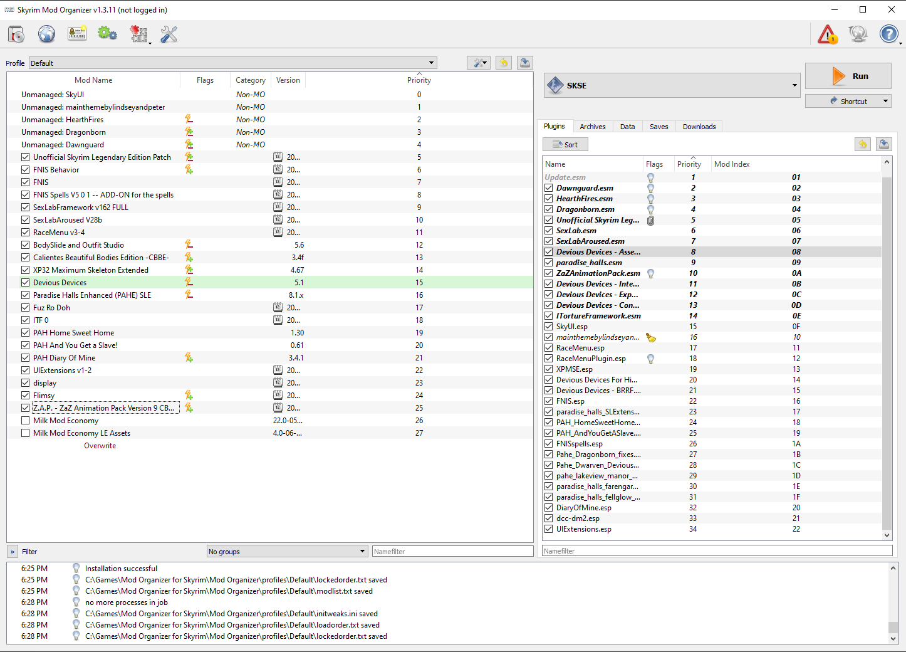Click the plugin list Namefilter field
This screenshot has width=906, height=652.
[x=717, y=550]
